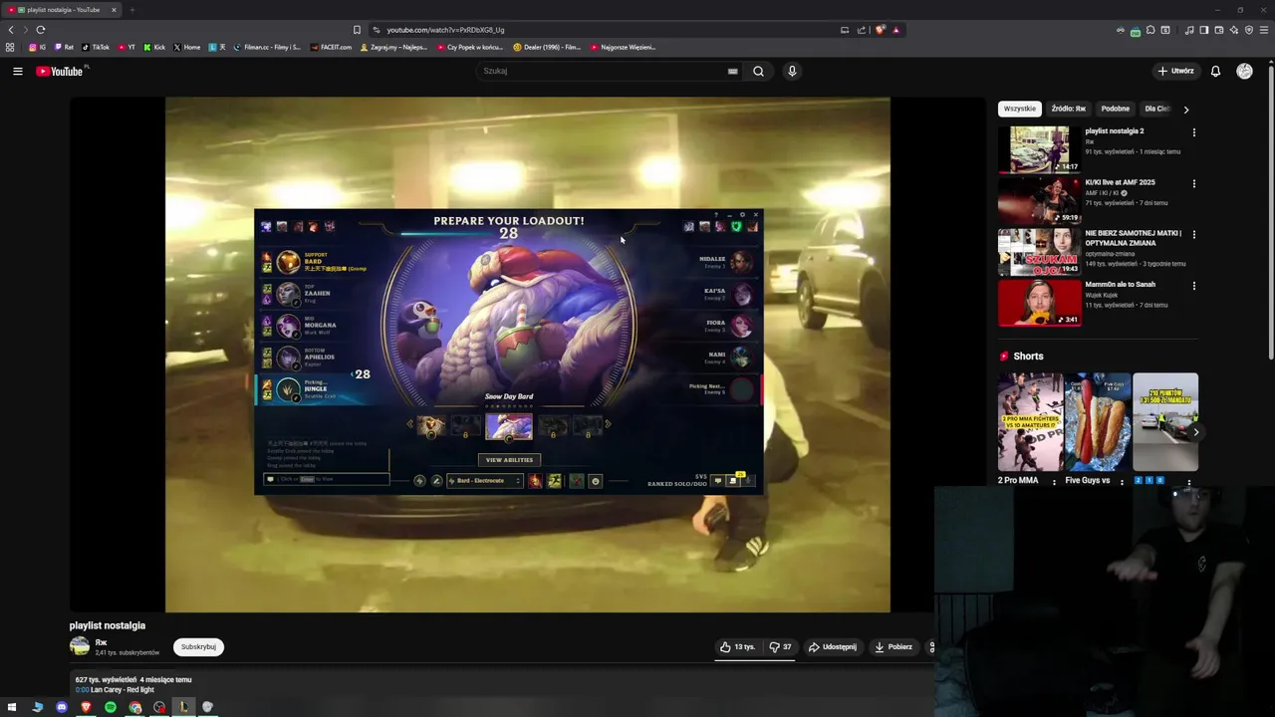Screen dimensions: 1275x717
Task: Jump to 0:00 Lan Carey timestamp
Action: point(82,689)
